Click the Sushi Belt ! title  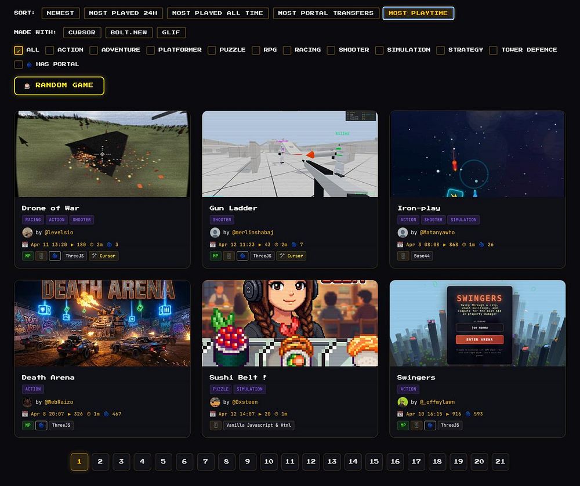tap(238, 378)
